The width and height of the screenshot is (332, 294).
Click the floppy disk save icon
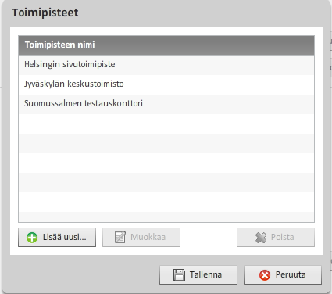179,274
